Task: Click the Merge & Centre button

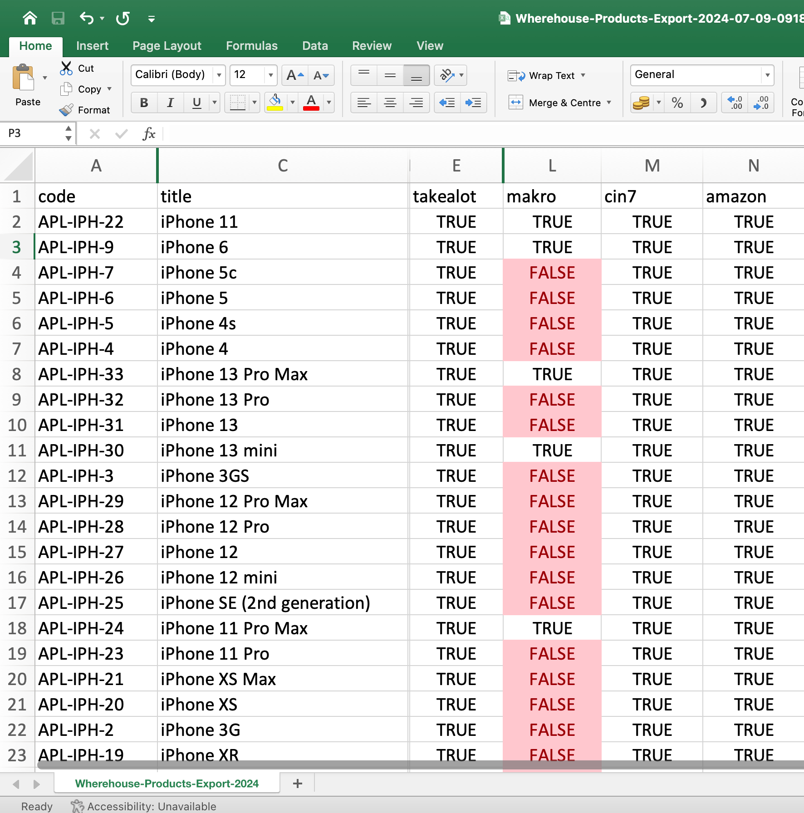Action: [555, 103]
